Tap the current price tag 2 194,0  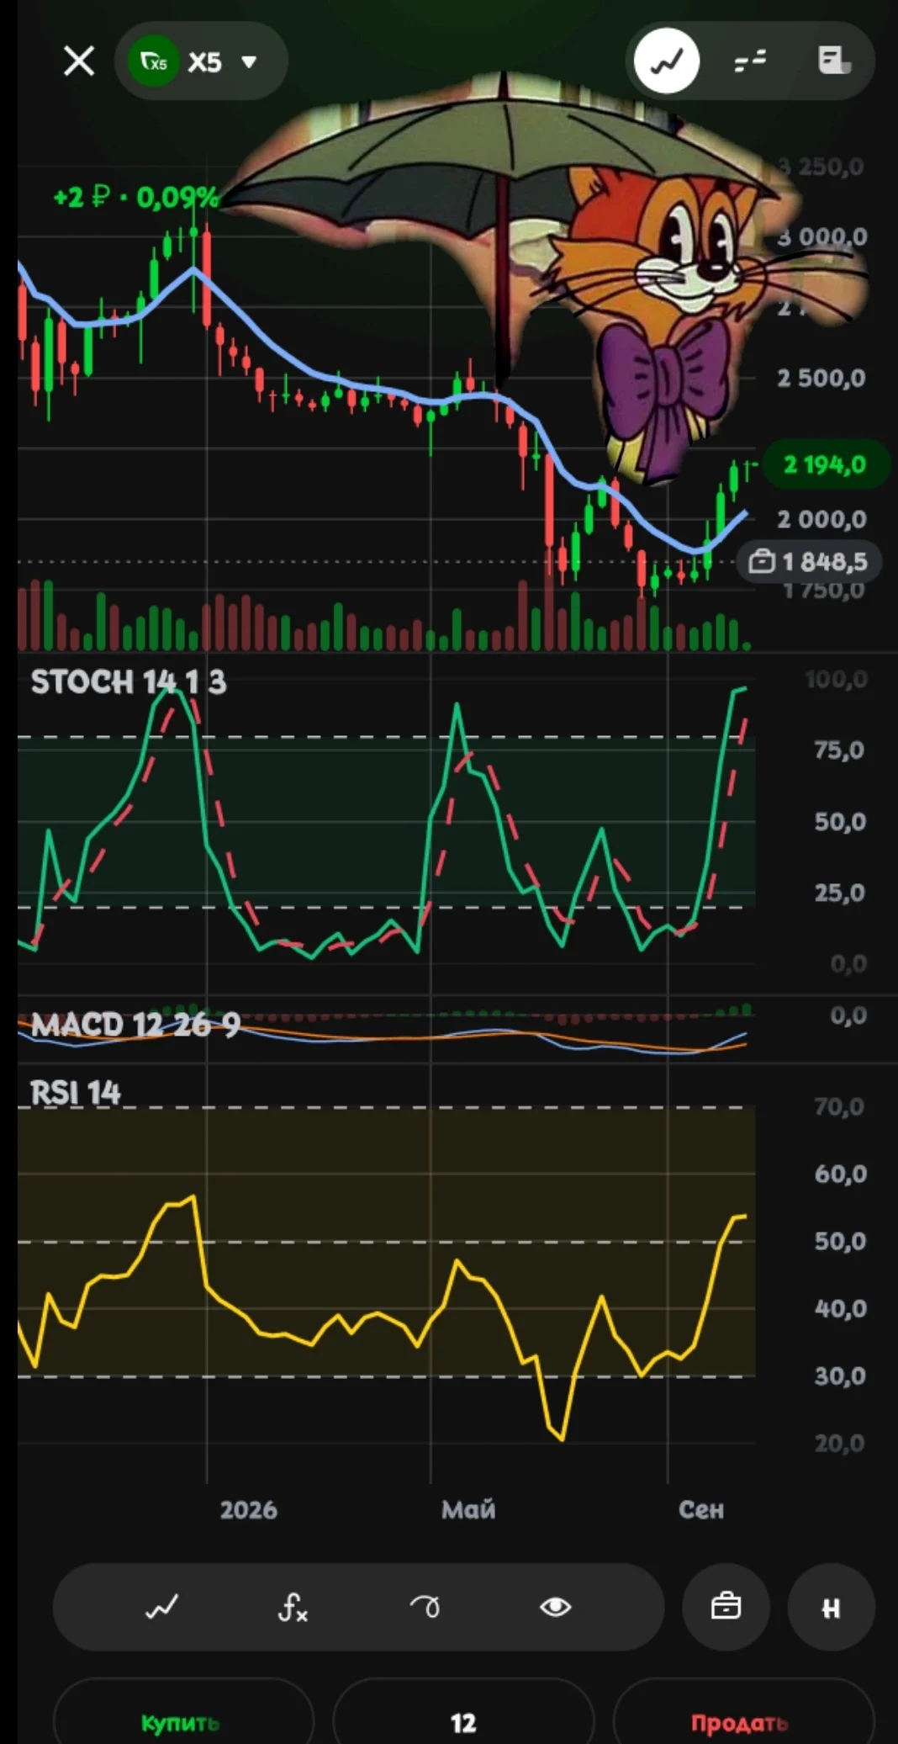(x=825, y=464)
